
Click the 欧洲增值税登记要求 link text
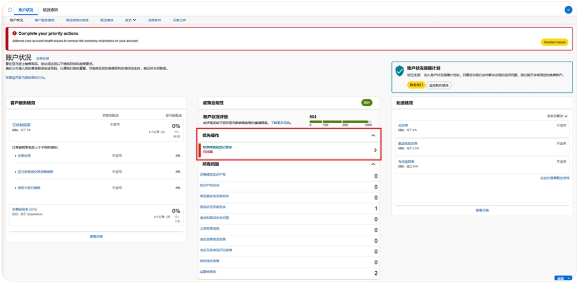tap(217, 147)
